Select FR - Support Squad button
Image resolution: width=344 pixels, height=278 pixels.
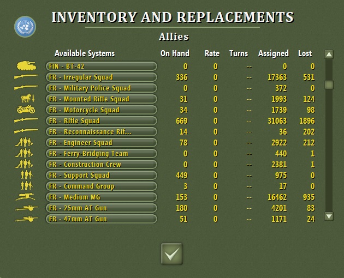[x=102, y=176]
